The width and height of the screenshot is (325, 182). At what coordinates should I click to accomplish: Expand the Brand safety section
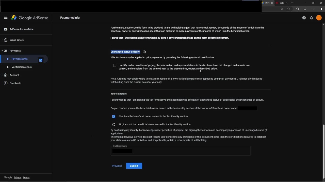(x=2, y=40)
